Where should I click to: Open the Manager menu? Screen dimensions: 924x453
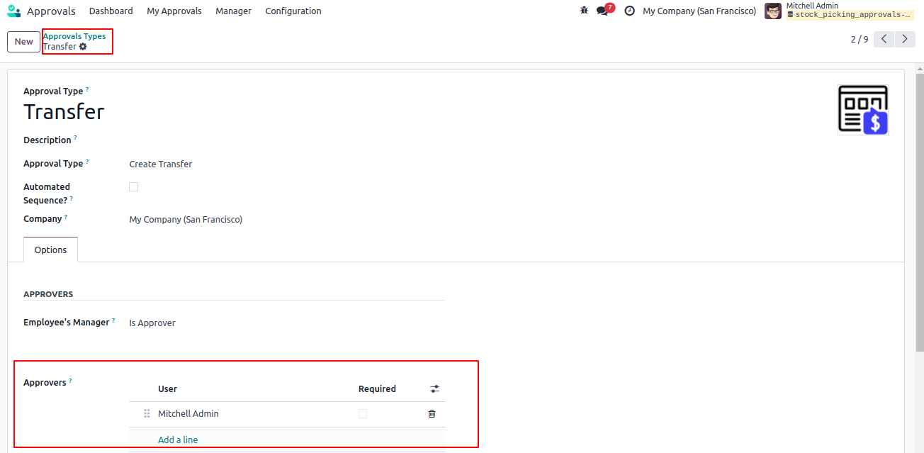234,11
